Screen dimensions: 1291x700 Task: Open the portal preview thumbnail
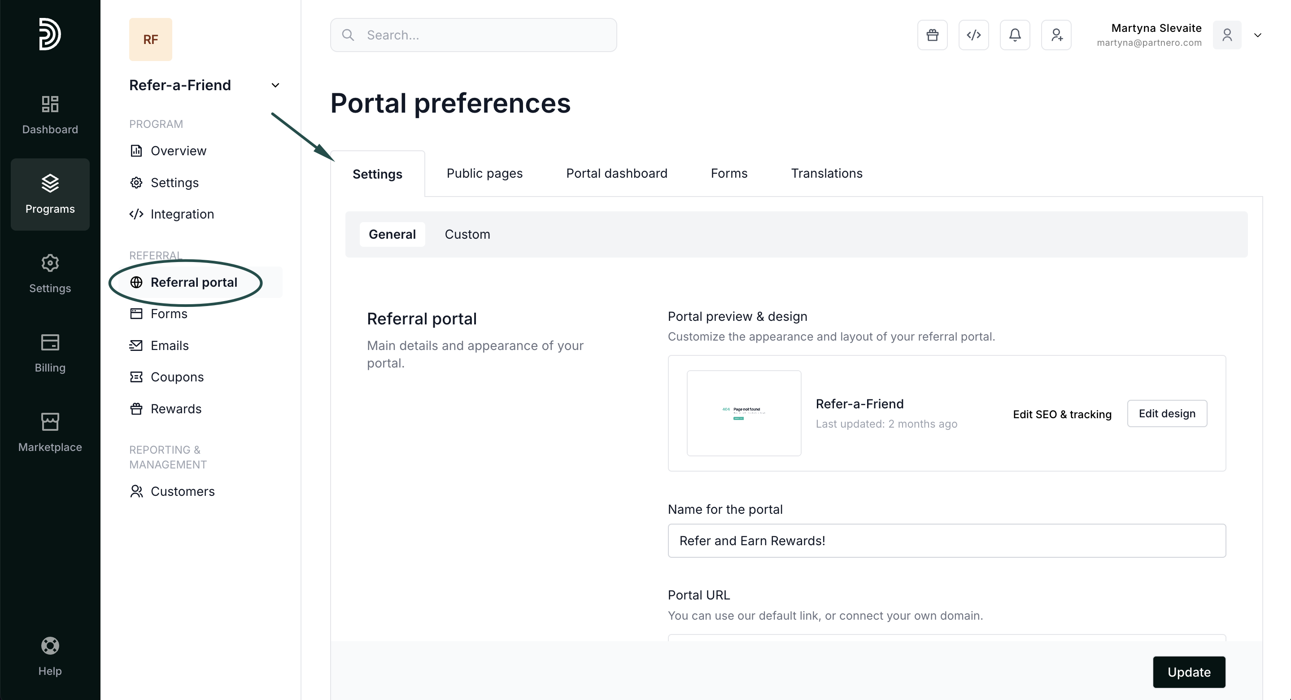coord(744,413)
